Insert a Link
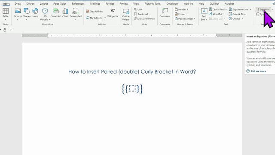Viewport: 275px width, 155px height. point(138,9)
